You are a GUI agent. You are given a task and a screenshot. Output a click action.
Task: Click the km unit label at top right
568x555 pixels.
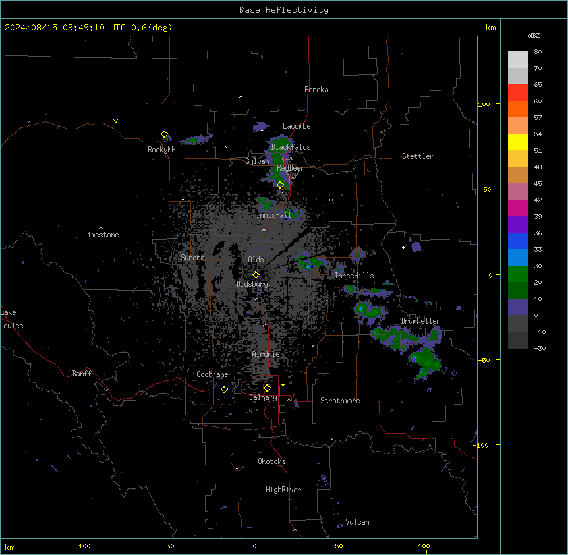click(x=490, y=28)
